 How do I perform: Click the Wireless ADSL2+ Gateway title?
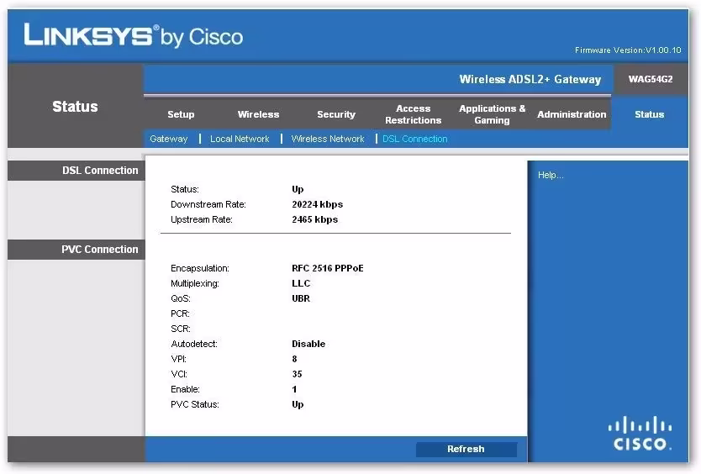point(530,80)
